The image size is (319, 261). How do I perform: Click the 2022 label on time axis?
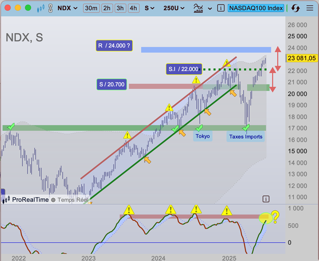click(x=19, y=258)
